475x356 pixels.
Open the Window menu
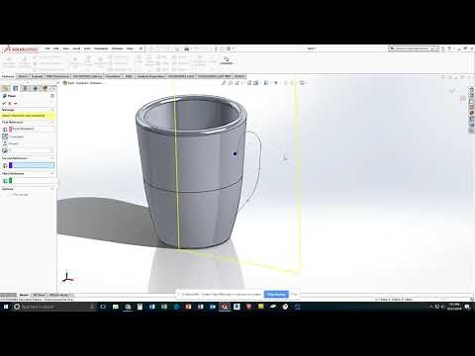(117, 48)
